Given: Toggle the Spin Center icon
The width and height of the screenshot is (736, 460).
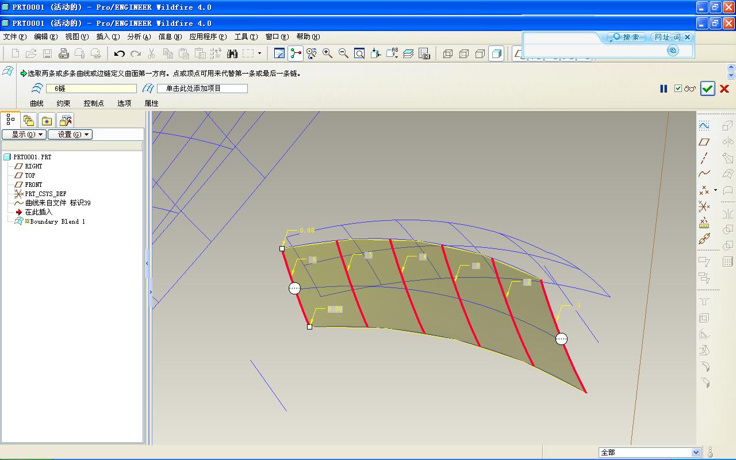Looking at the screenshot, I should (x=296, y=53).
